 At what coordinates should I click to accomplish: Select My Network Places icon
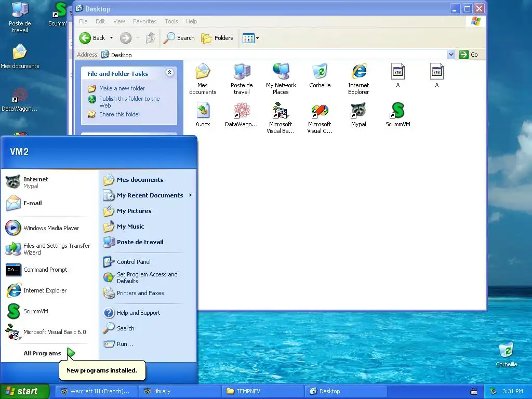point(281,79)
